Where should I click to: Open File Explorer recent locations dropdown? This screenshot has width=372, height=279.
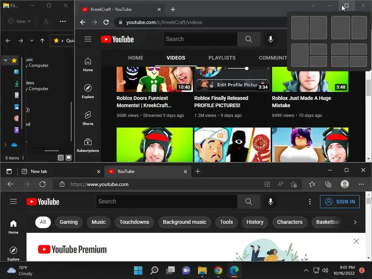point(32,41)
